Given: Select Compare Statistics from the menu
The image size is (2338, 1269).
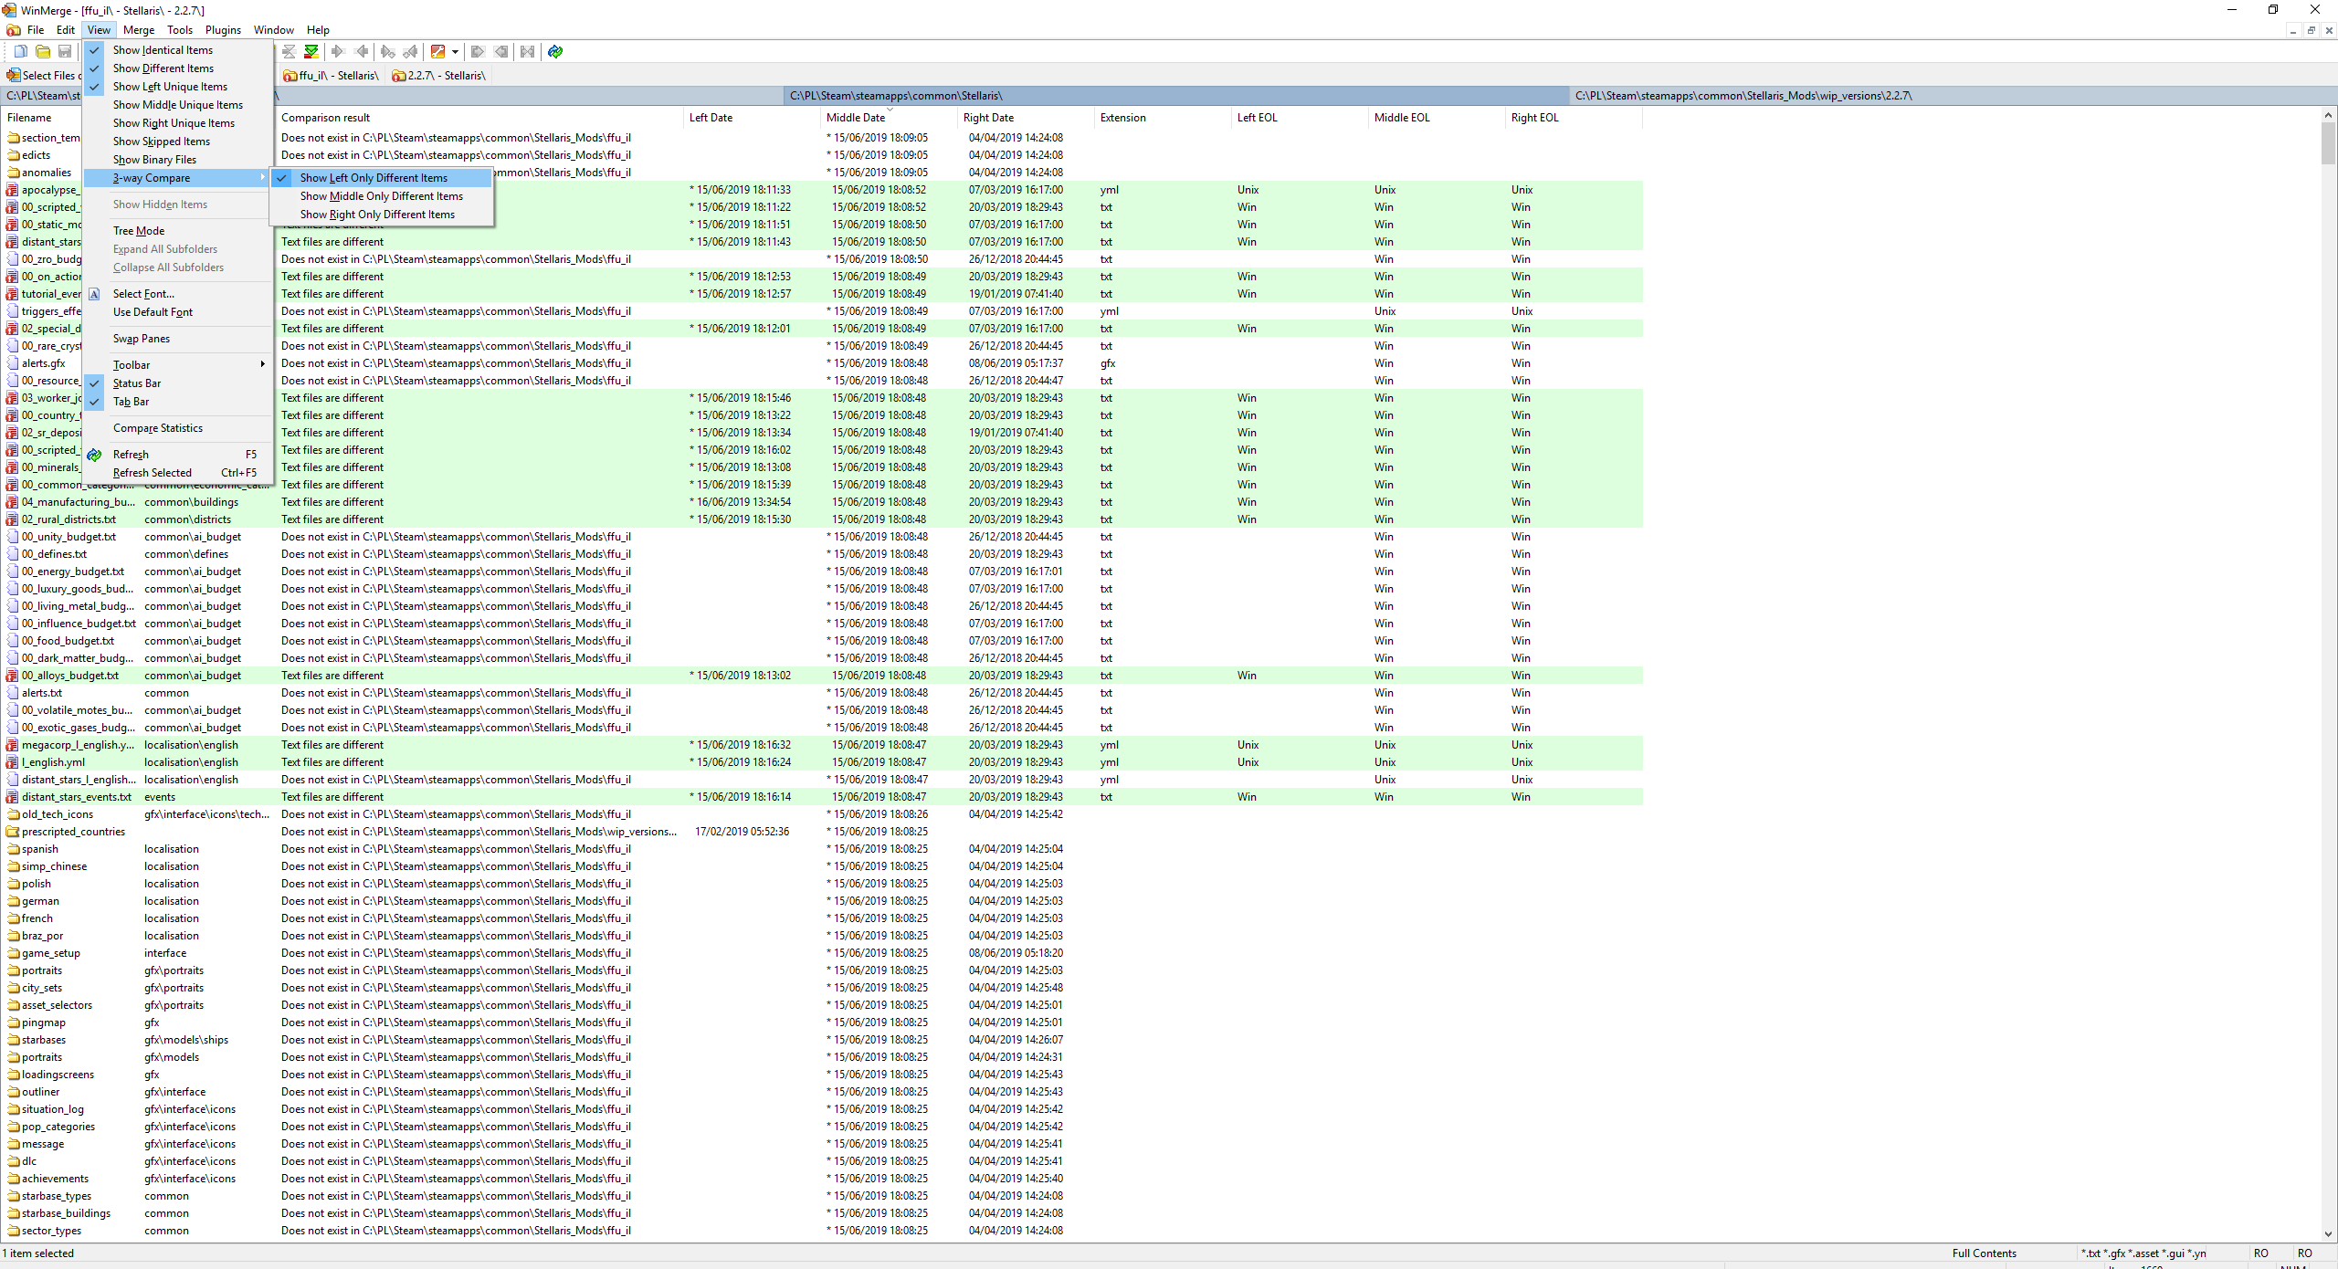Looking at the screenshot, I should (157, 427).
